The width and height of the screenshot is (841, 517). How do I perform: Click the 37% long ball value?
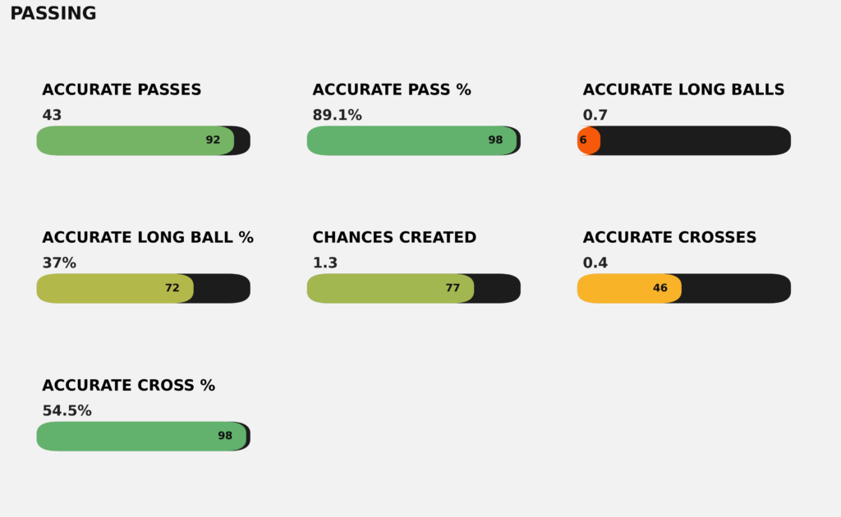59,263
